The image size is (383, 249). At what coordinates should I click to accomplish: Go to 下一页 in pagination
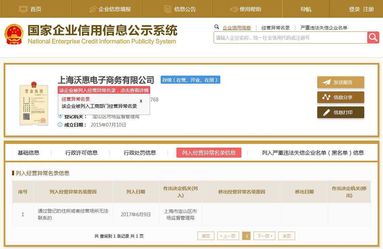(x=264, y=236)
